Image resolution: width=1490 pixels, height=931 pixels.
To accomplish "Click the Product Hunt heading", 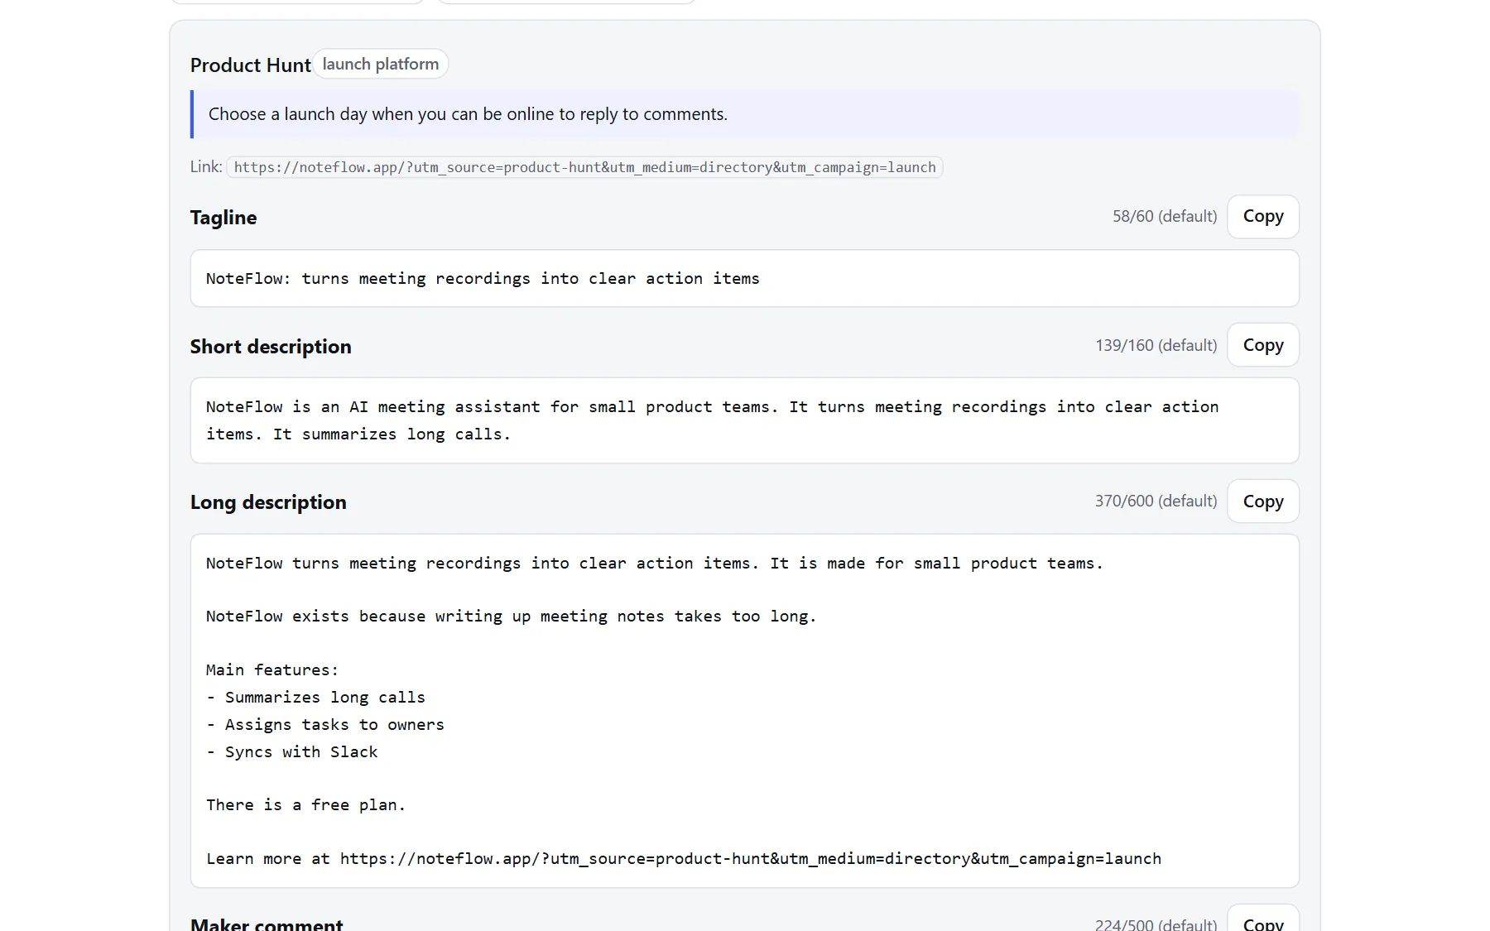I will coord(250,65).
